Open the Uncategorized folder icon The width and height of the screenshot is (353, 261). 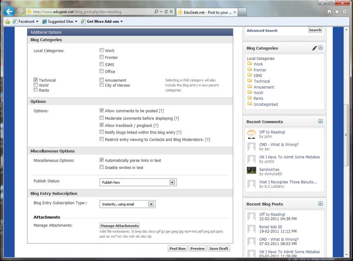[x=250, y=104]
